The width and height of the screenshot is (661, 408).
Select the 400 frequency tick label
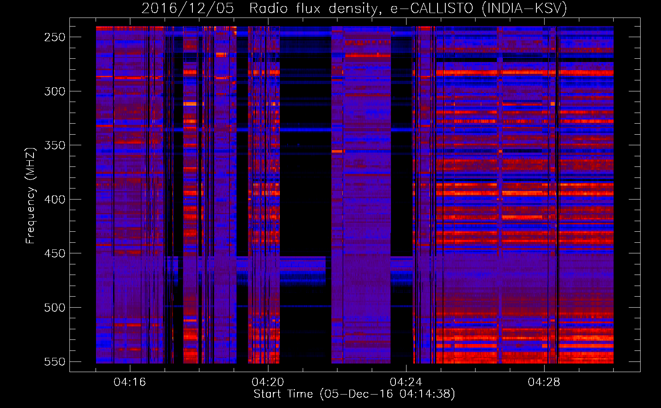[55, 200]
